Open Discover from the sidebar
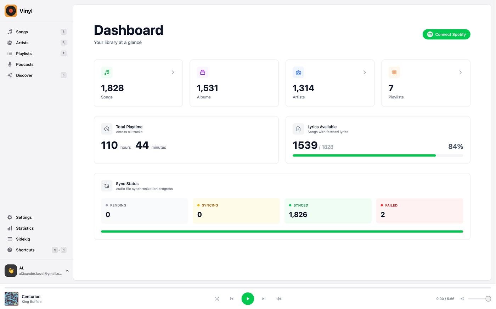496x309 pixels. click(x=24, y=75)
